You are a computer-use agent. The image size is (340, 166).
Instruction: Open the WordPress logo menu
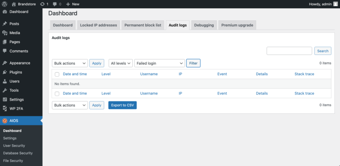(x=4, y=4)
